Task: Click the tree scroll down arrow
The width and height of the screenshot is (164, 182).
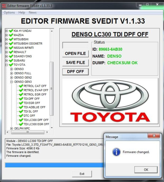Action: pos(52,128)
